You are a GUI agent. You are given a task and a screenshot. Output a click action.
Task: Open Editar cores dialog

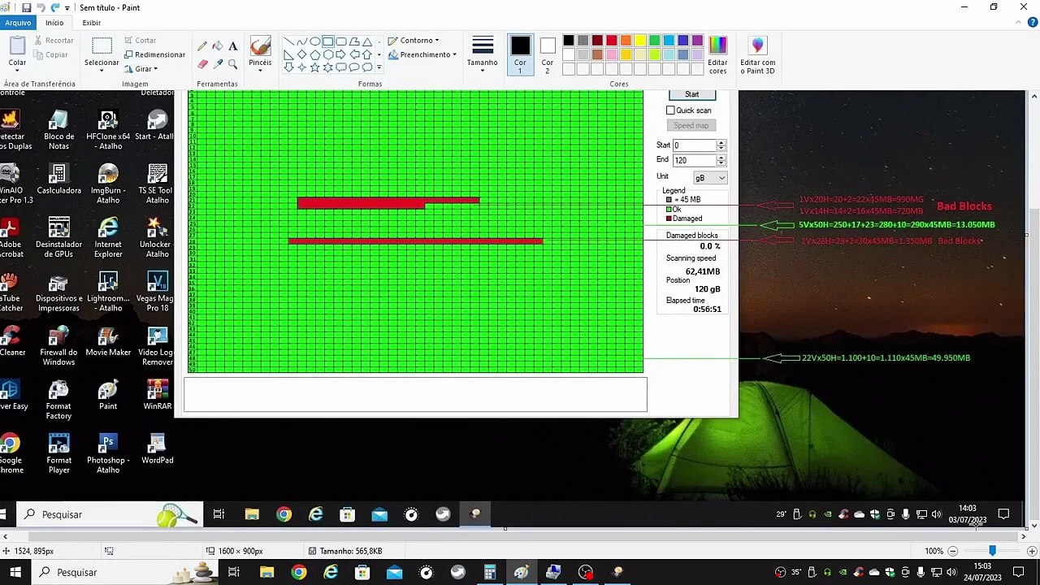[x=717, y=55]
